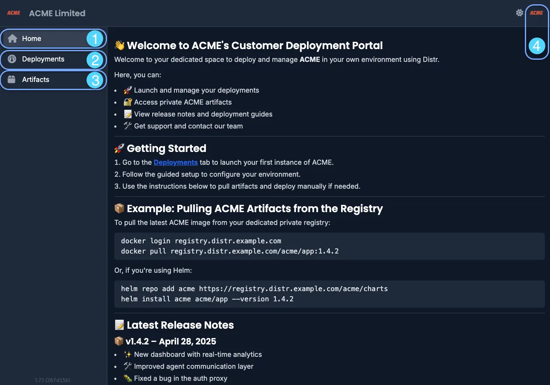Click the version label 1.7.1 at bottom left

pyautogui.click(x=52, y=380)
